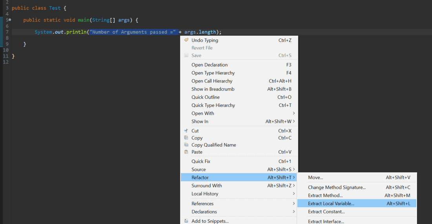Click the Cut scissors icon

coord(186,130)
